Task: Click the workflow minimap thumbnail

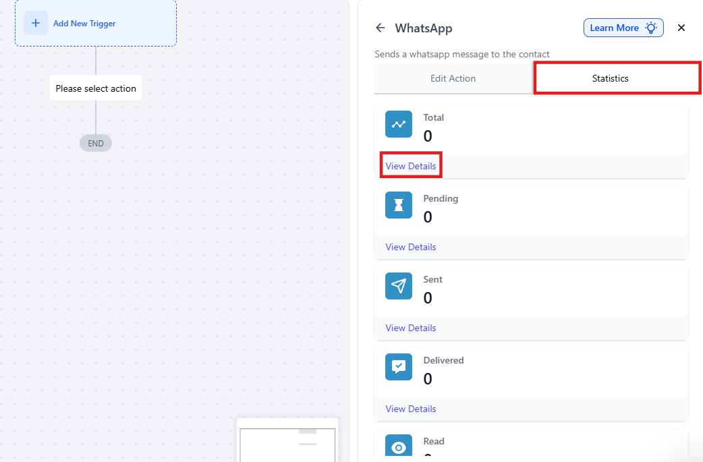Action: (287, 440)
